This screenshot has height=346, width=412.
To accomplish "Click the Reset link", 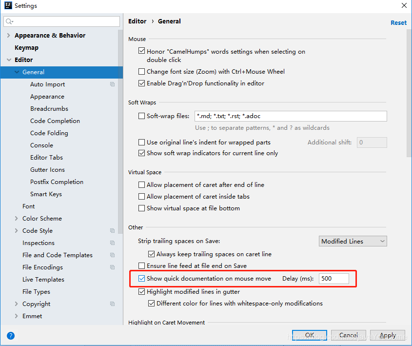I will click(x=398, y=22).
